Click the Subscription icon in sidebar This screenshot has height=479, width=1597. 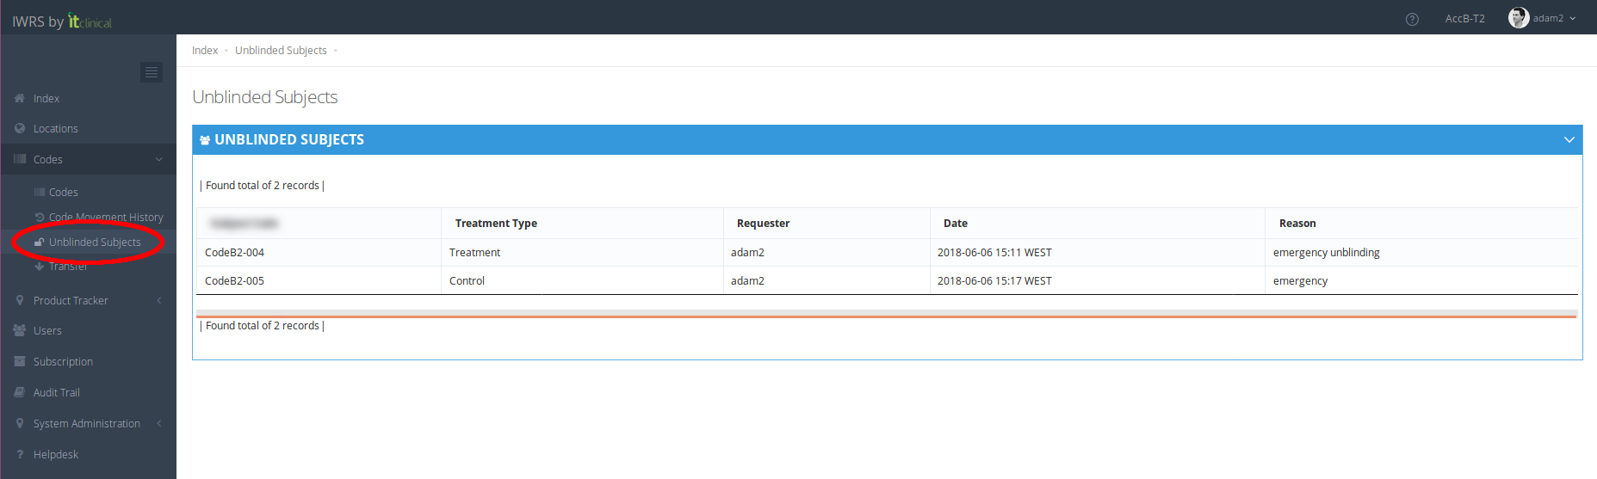19,361
